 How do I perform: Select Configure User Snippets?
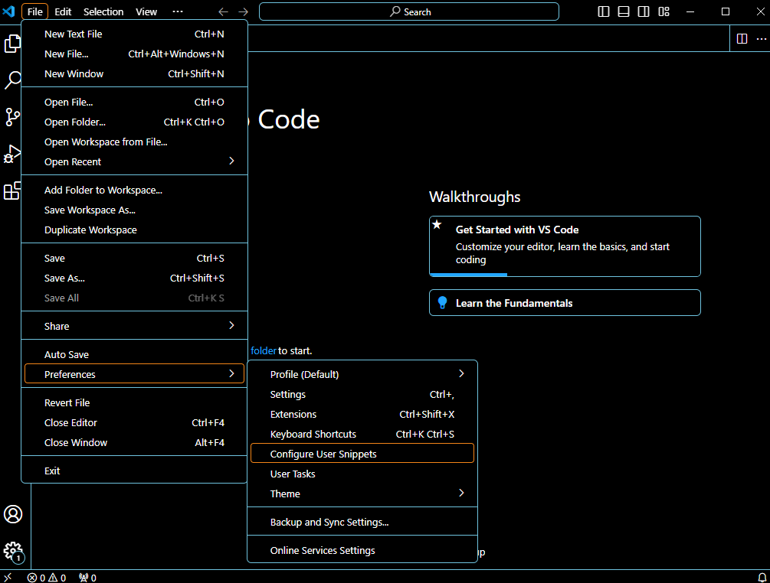click(362, 454)
